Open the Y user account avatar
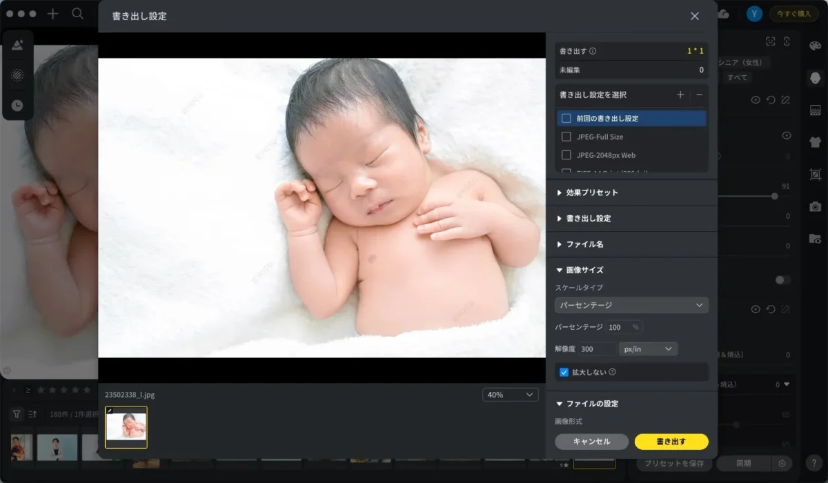 click(x=755, y=14)
